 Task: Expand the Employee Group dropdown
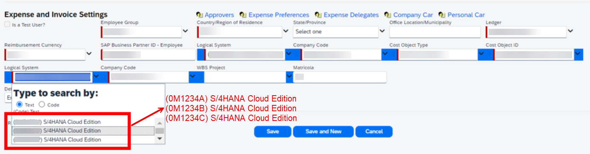(x=185, y=31)
